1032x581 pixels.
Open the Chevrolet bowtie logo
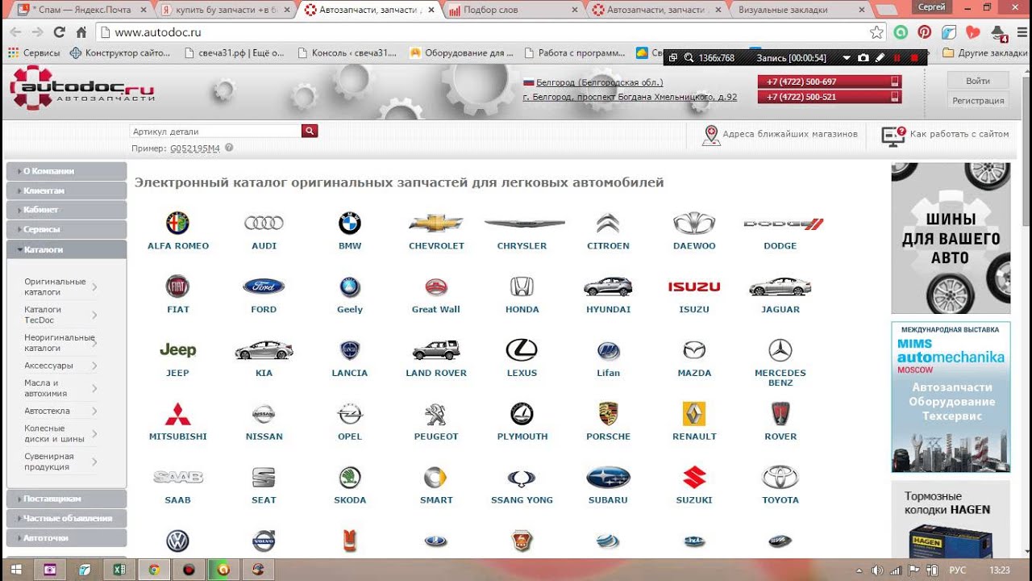tap(436, 223)
